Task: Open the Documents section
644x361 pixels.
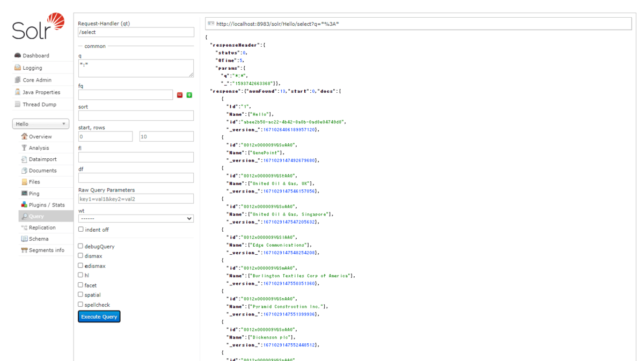Action: (42, 171)
